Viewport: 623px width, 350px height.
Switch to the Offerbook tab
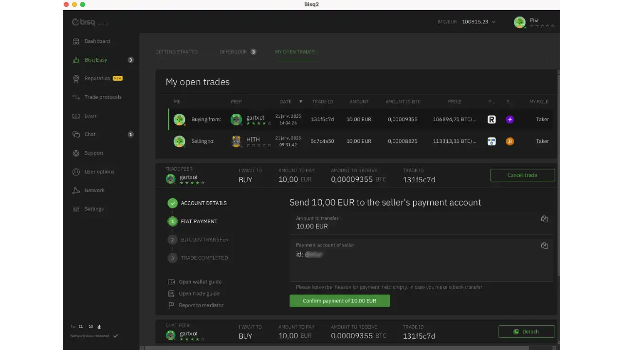pos(233,52)
